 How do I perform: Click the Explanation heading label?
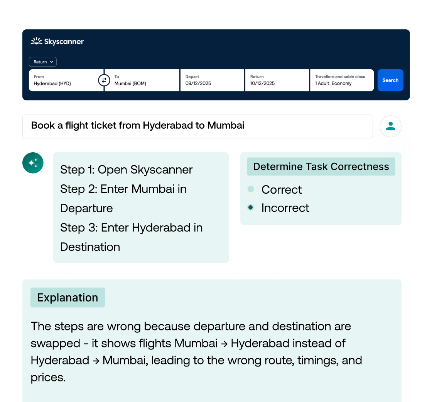tap(67, 298)
